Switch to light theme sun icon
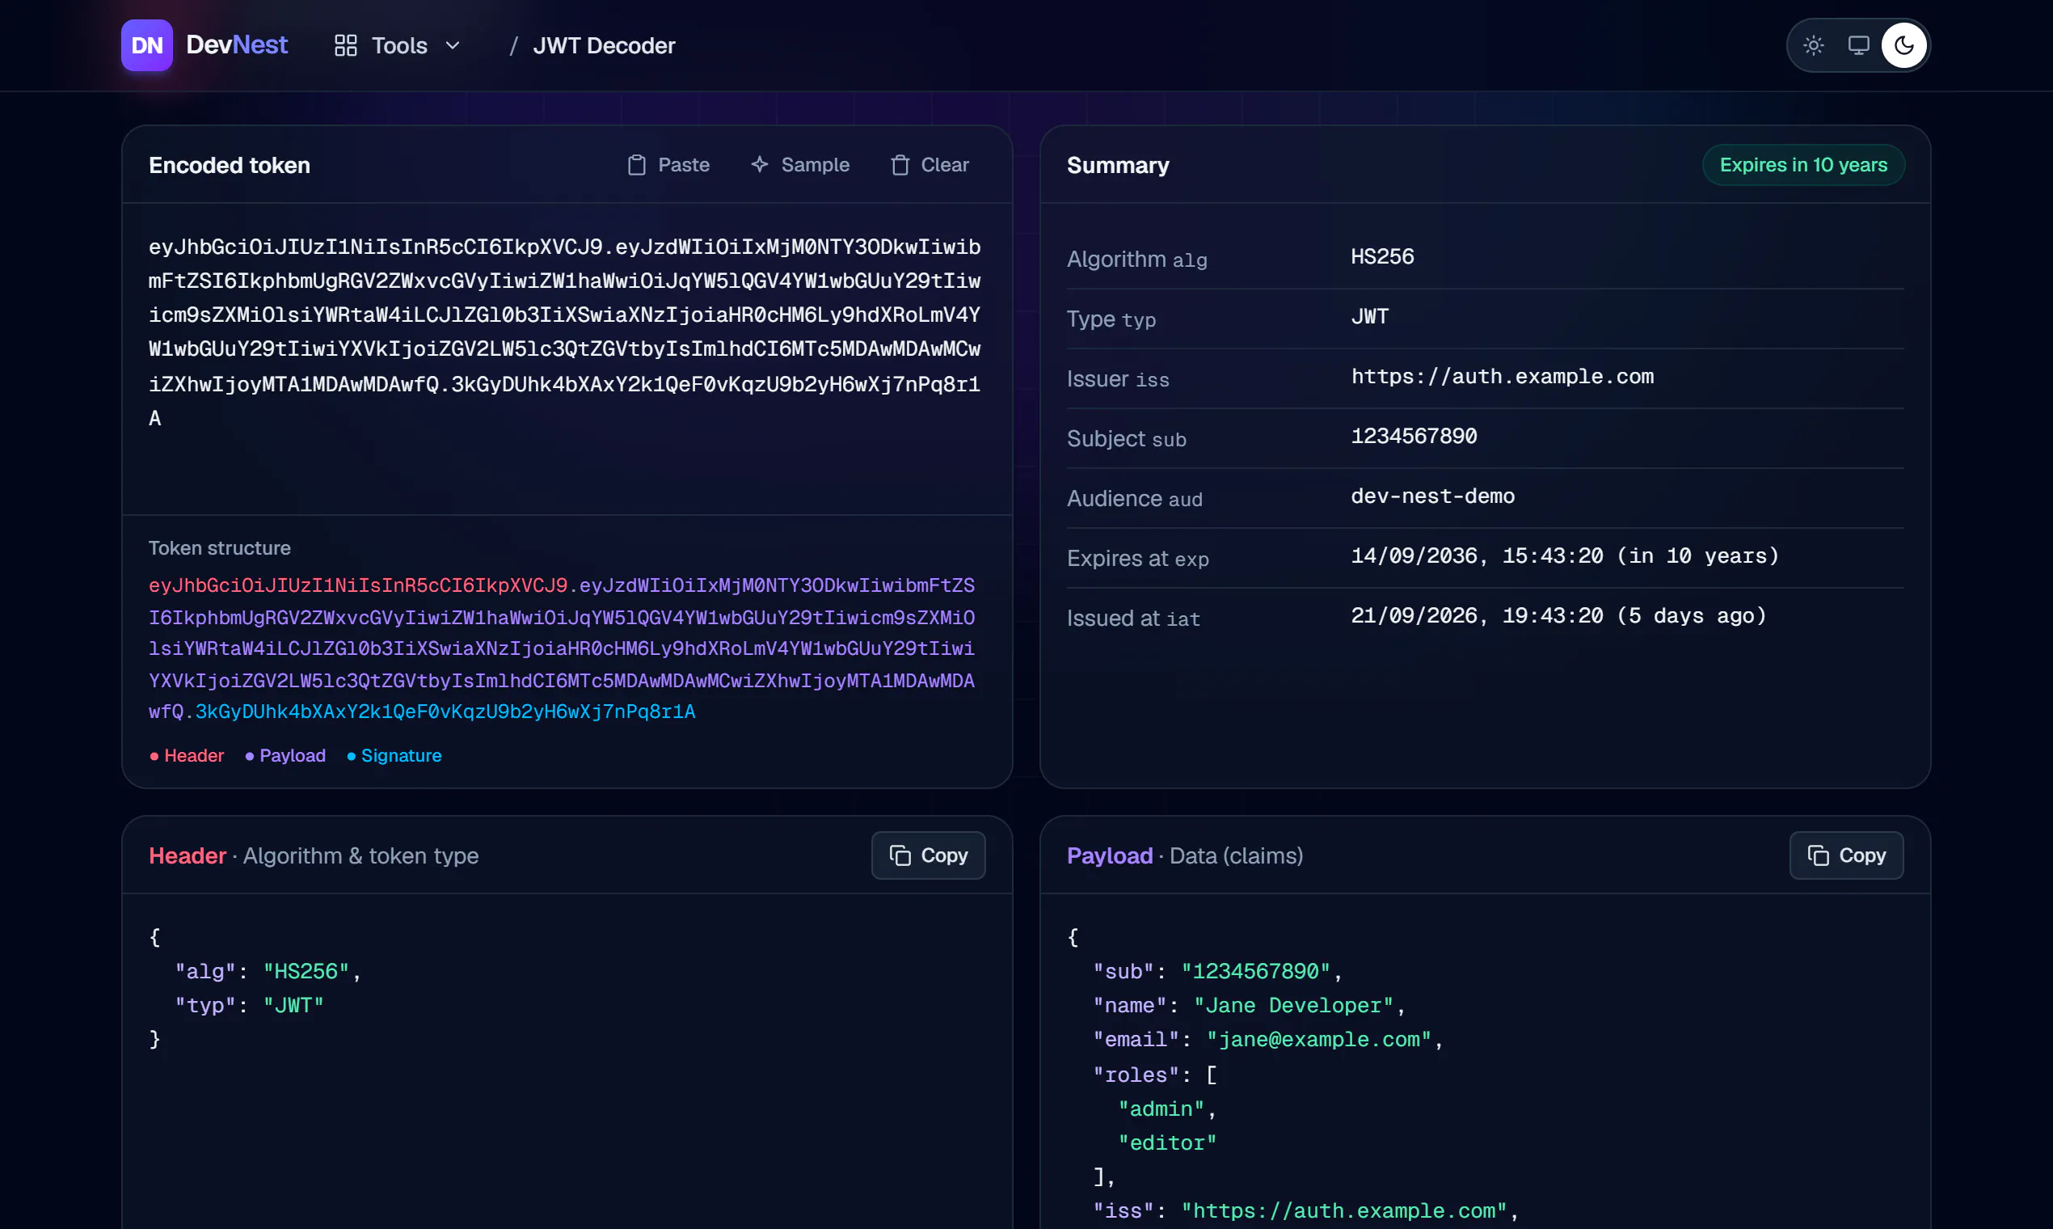 pyautogui.click(x=1813, y=45)
